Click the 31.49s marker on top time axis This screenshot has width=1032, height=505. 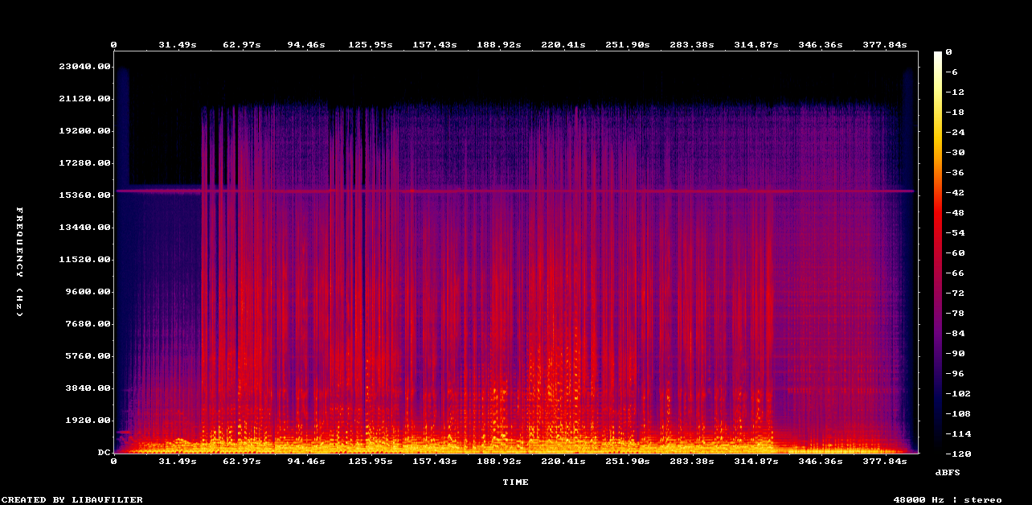point(177,45)
